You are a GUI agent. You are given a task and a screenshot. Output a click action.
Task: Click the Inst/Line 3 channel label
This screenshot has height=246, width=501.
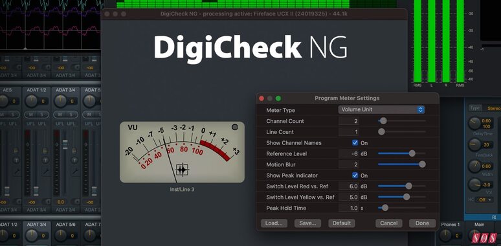182,190
